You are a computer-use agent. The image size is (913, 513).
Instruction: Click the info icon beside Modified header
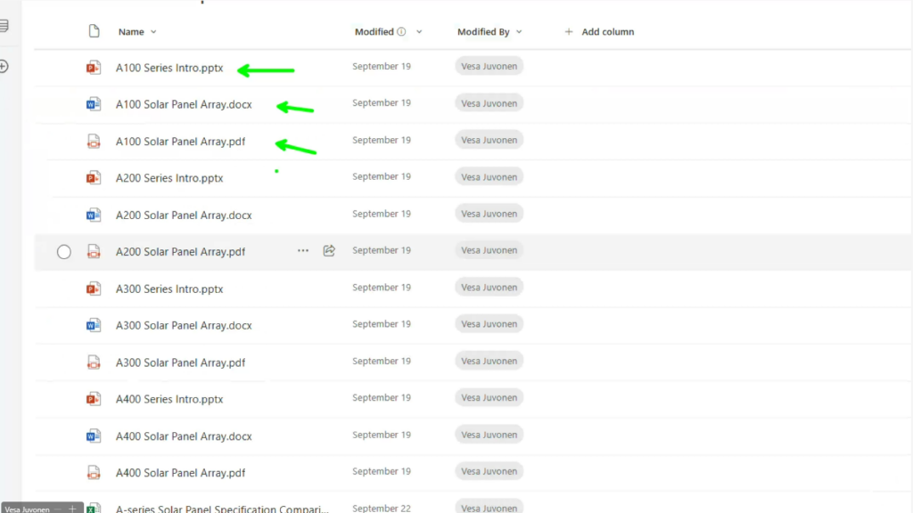(401, 31)
